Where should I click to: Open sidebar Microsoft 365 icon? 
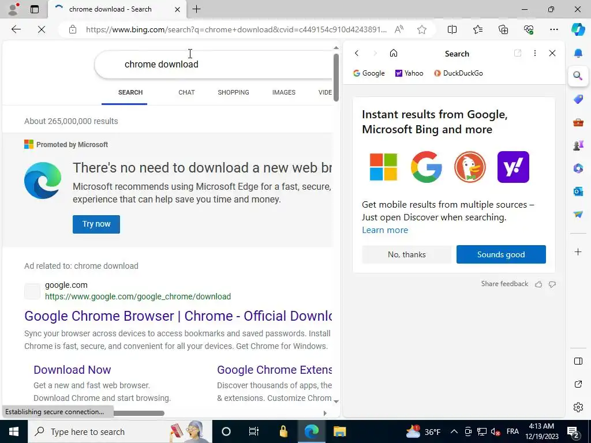[578, 168]
